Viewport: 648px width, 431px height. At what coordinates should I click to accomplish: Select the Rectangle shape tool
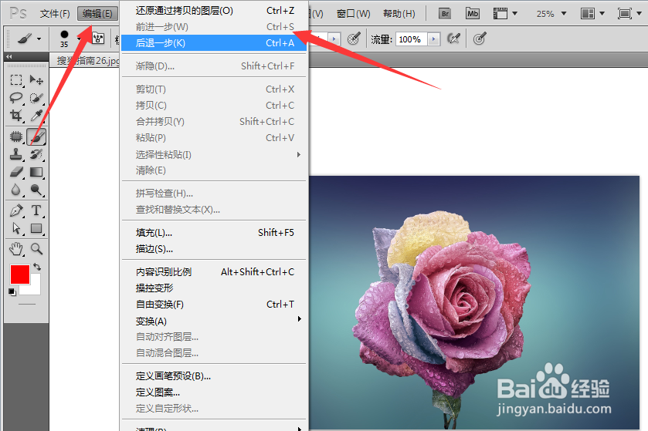point(36,228)
